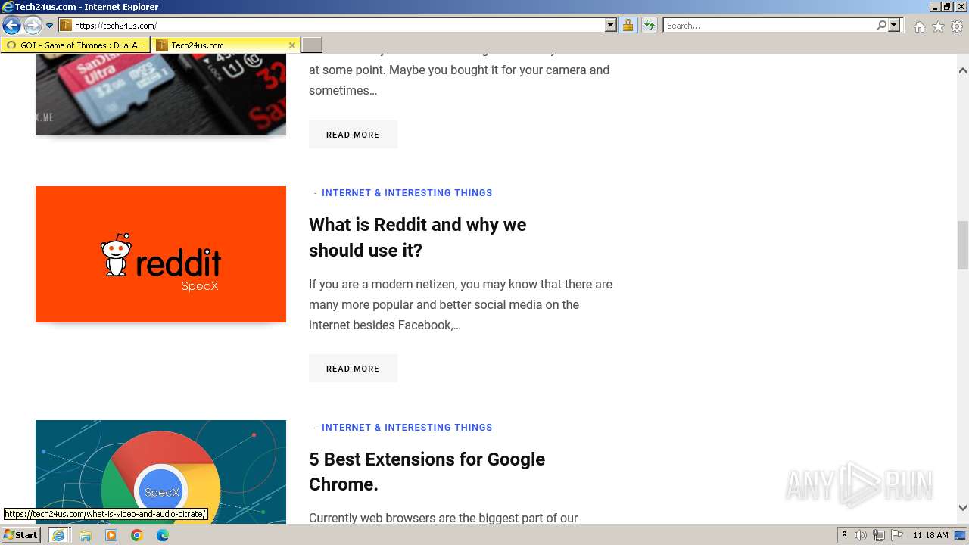Click the category link above Reddit article
The height and width of the screenshot is (545, 969).
(407, 193)
